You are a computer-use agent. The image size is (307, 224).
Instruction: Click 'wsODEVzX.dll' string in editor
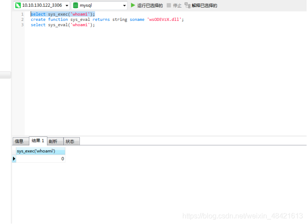[164, 20]
